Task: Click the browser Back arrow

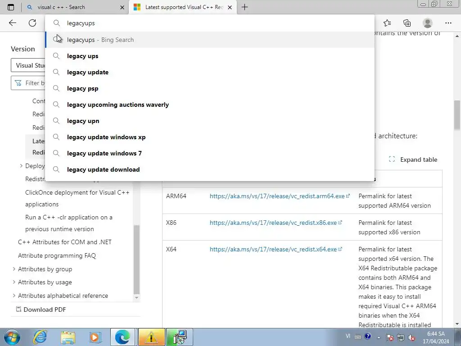Action: (12, 23)
